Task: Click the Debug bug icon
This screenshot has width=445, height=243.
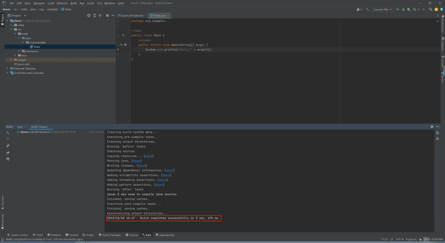Action: [x=403, y=9]
